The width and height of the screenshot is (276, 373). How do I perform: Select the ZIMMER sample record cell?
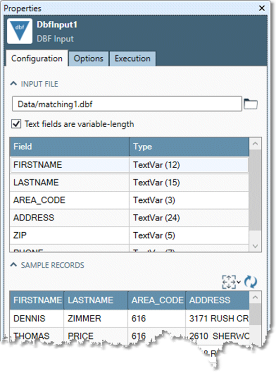point(96,318)
